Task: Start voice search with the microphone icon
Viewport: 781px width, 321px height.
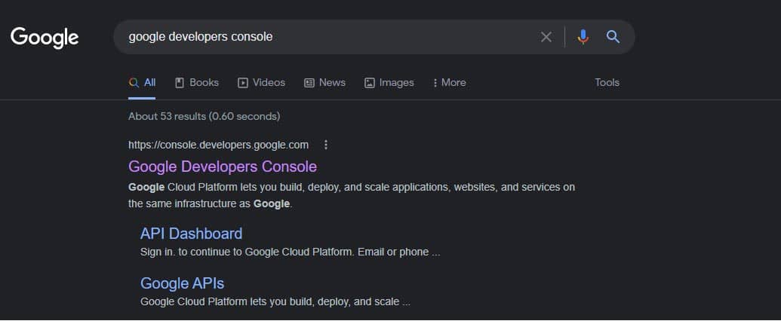Action: (x=583, y=37)
